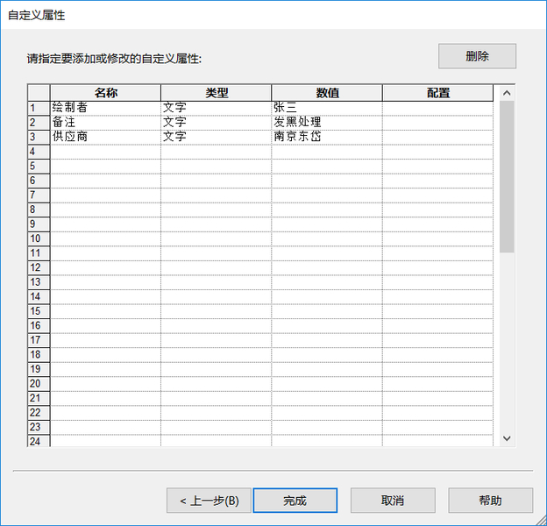Click the 配置 cell in the 绘制者 row
The width and height of the screenshot is (547, 526).
point(438,108)
